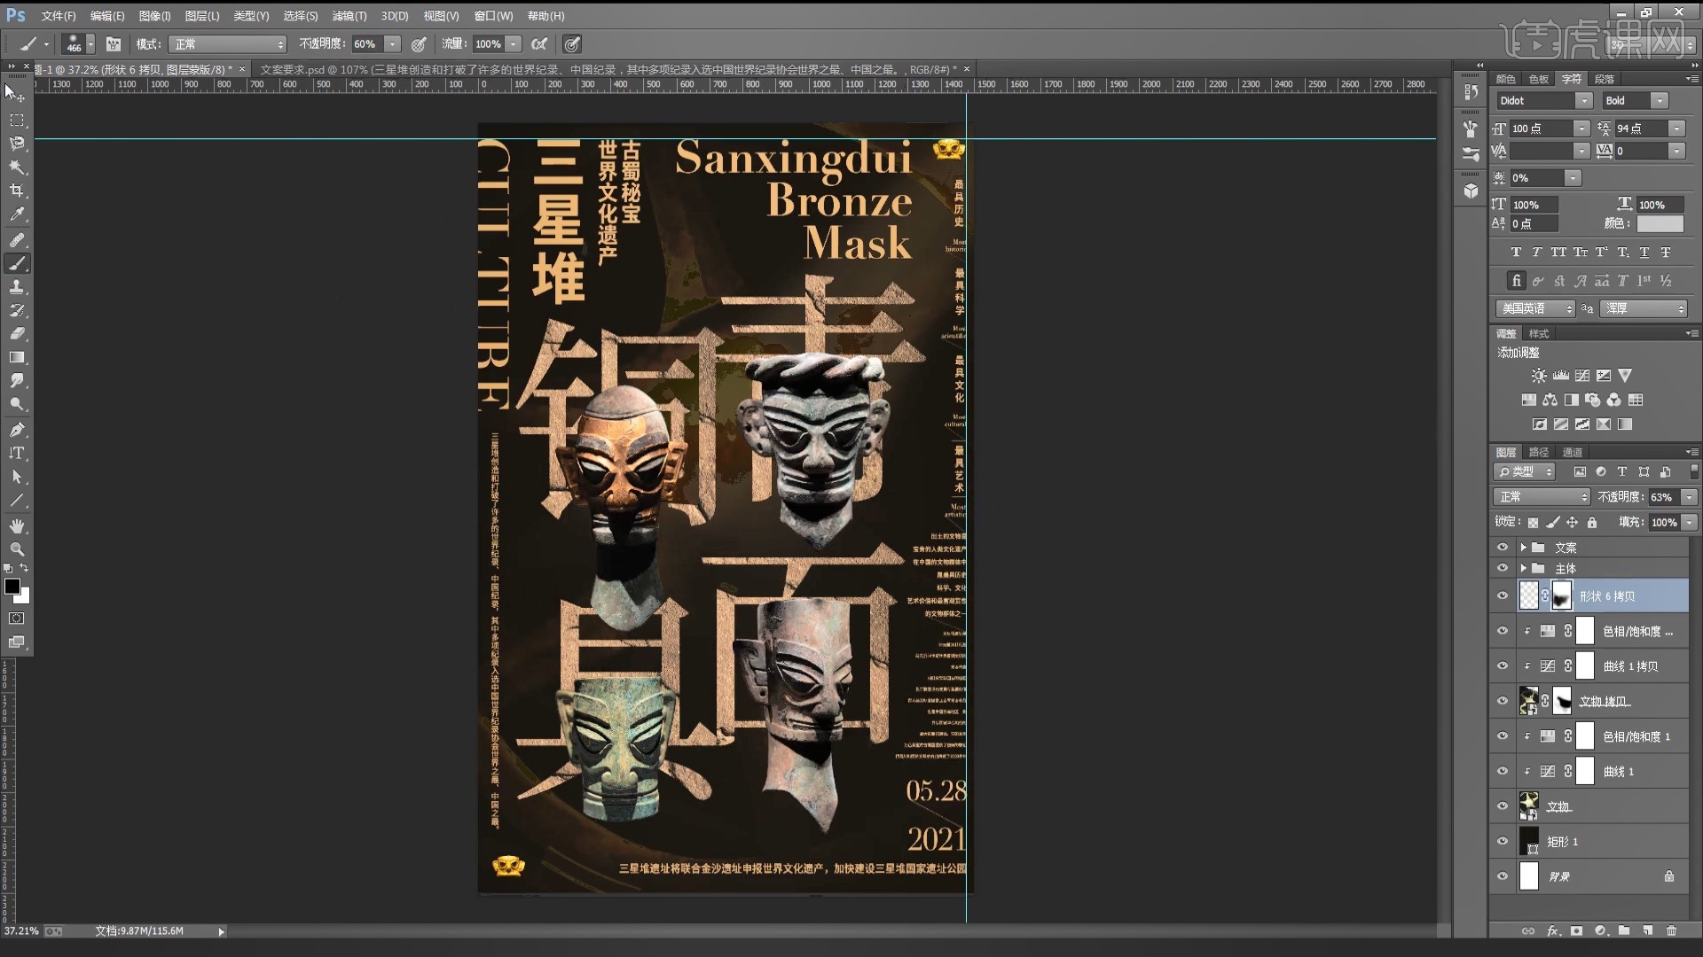
Task: Open the flow 100% dropdown
Action: 513,44
